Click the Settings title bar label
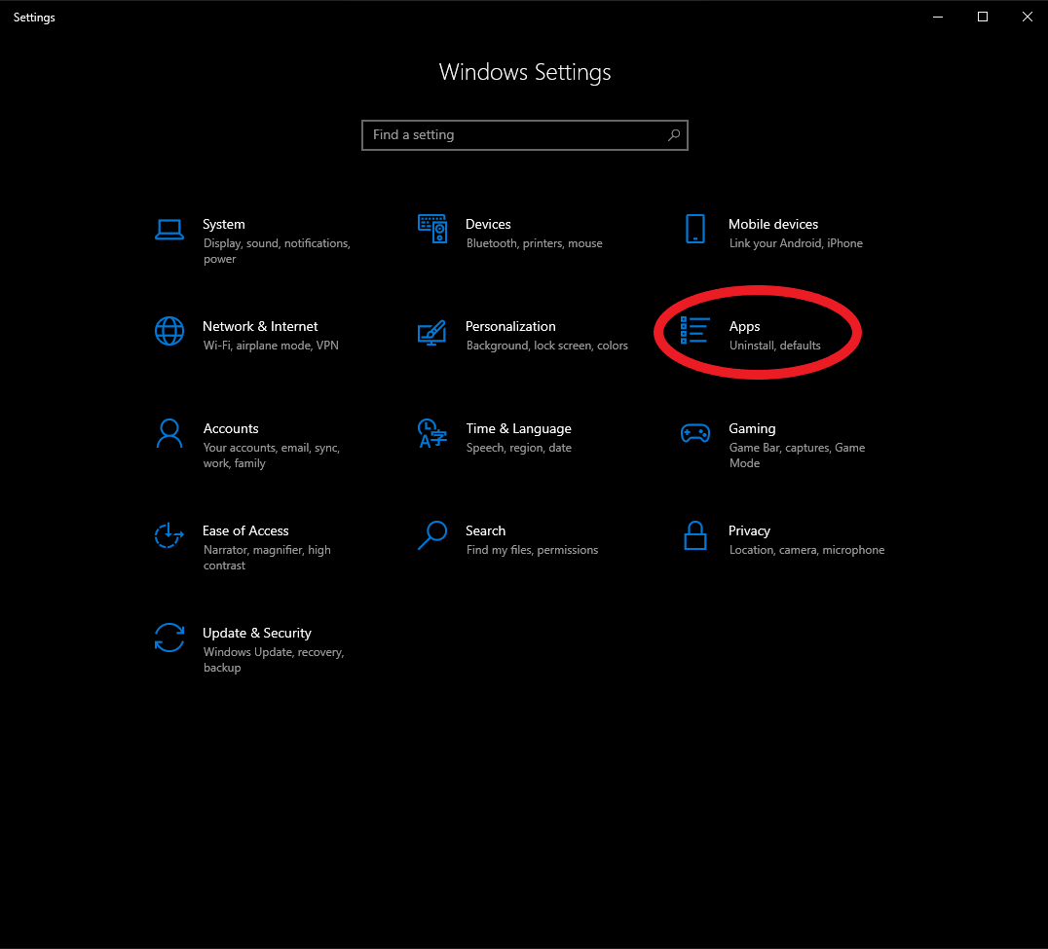The width and height of the screenshot is (1048, 949). coord(33,17)
